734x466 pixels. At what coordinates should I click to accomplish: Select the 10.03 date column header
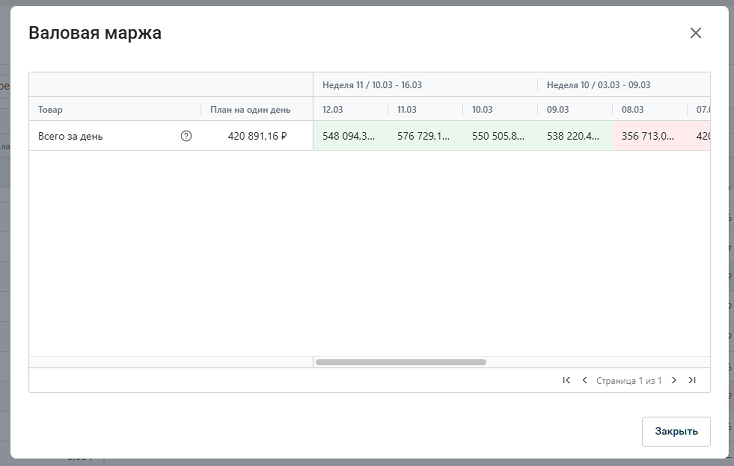(x=482, y=110)
